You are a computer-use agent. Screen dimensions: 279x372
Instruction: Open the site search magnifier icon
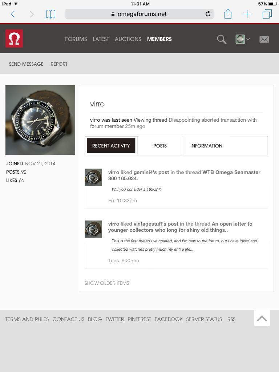(x=222, y=39)
